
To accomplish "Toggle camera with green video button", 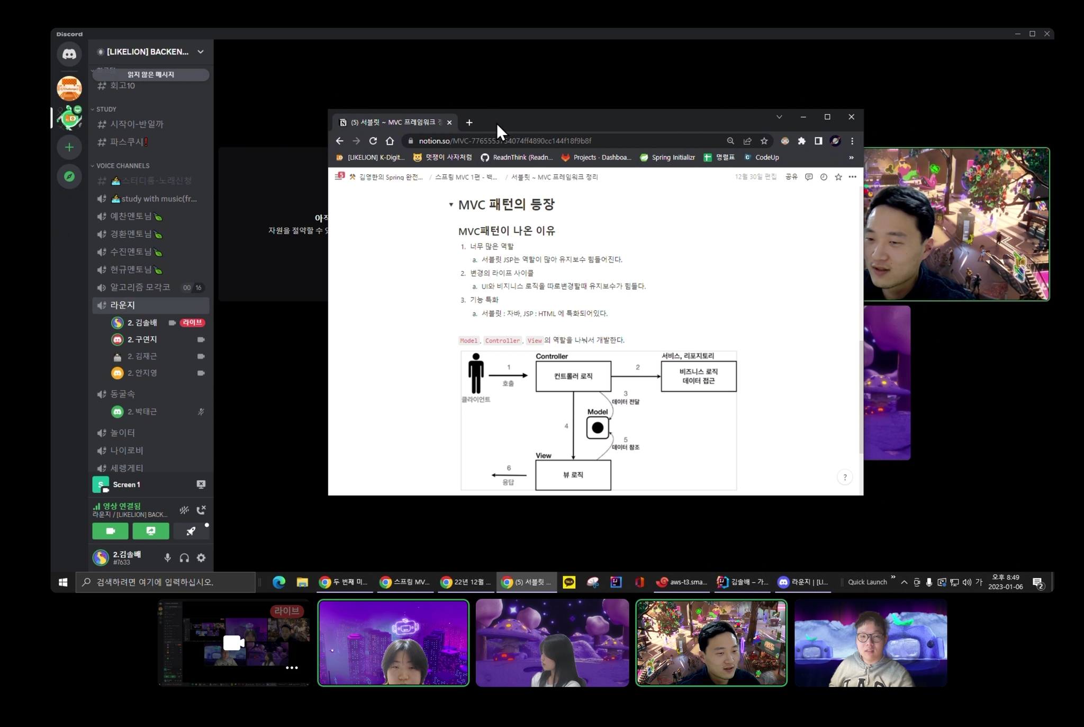I will coord(110,531).
